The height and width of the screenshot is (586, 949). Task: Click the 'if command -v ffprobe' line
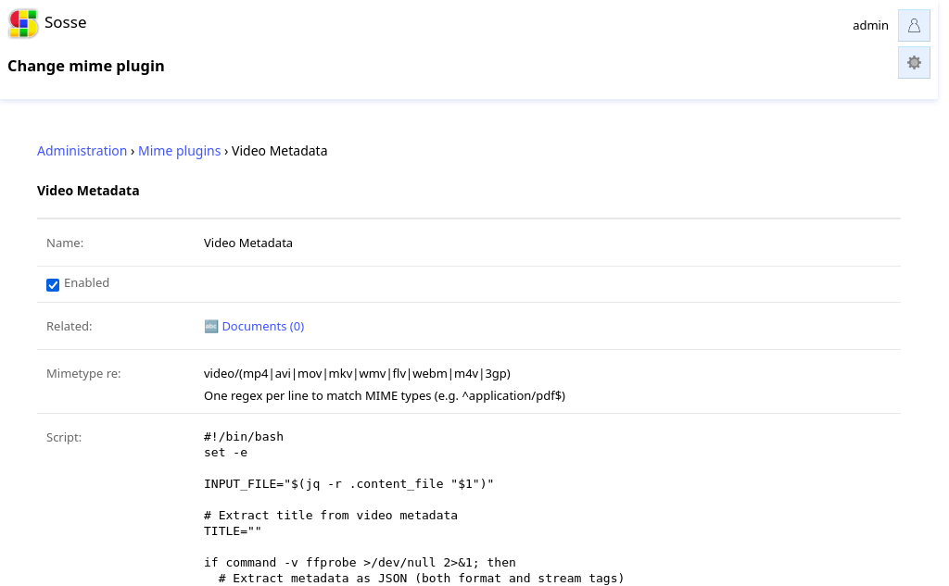(x=360, y=563)
